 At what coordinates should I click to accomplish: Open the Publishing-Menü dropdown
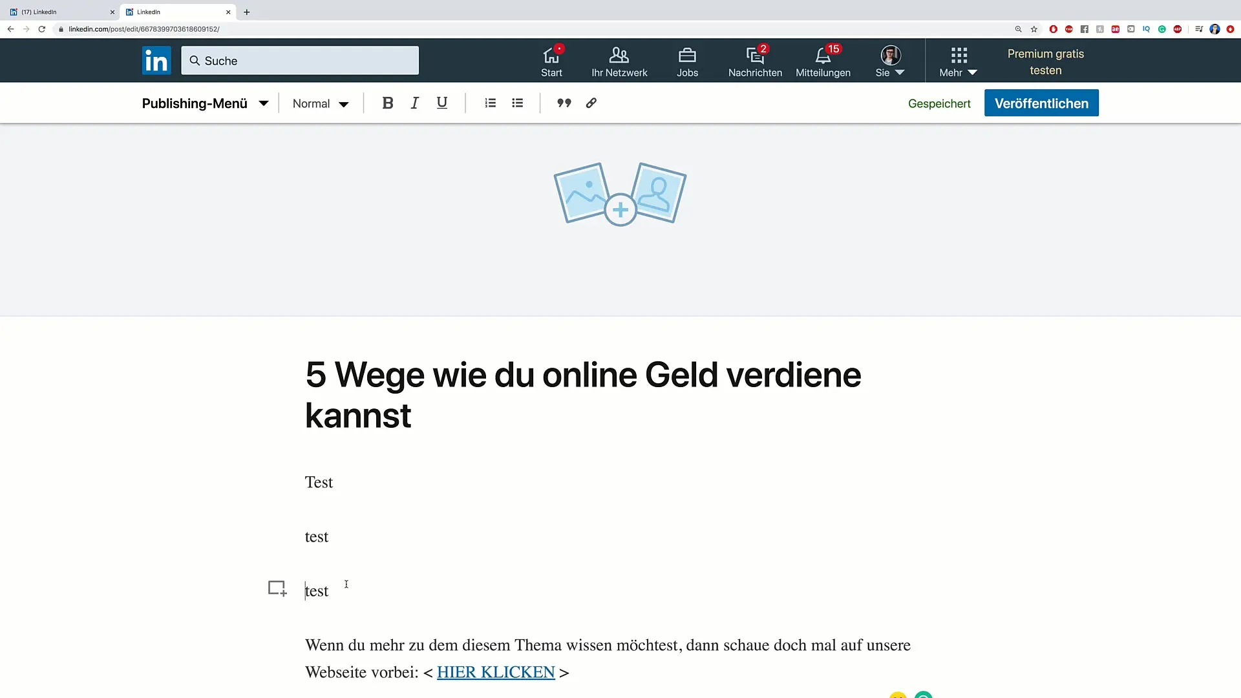264,103
